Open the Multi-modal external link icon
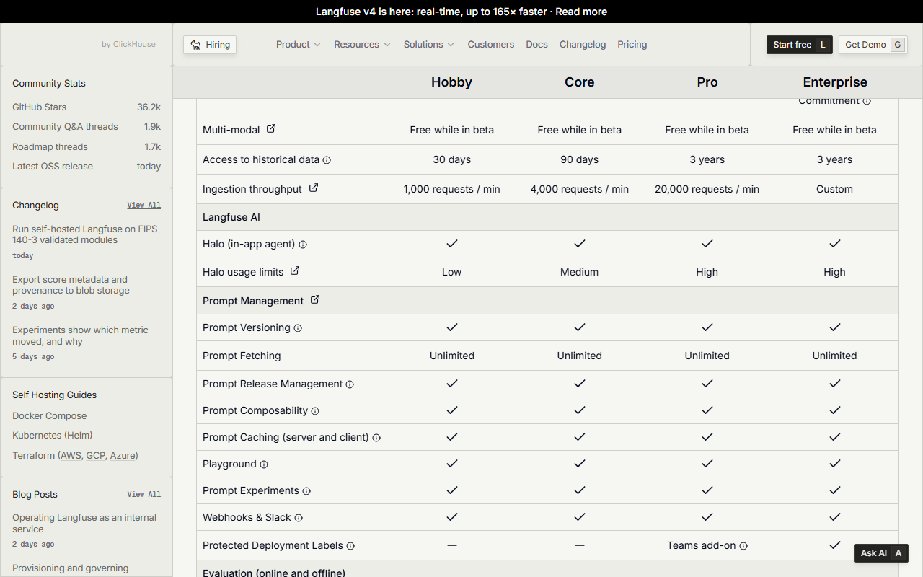The height and width of the screenshot is (577, 923). point(271,129)
